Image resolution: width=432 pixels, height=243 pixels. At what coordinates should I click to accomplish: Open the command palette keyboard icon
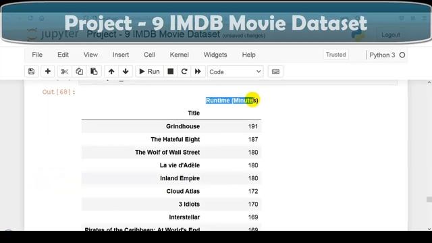click(275, 72)
